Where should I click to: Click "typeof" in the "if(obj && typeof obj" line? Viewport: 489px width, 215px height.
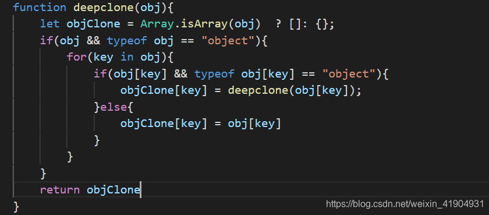[127, 41]
